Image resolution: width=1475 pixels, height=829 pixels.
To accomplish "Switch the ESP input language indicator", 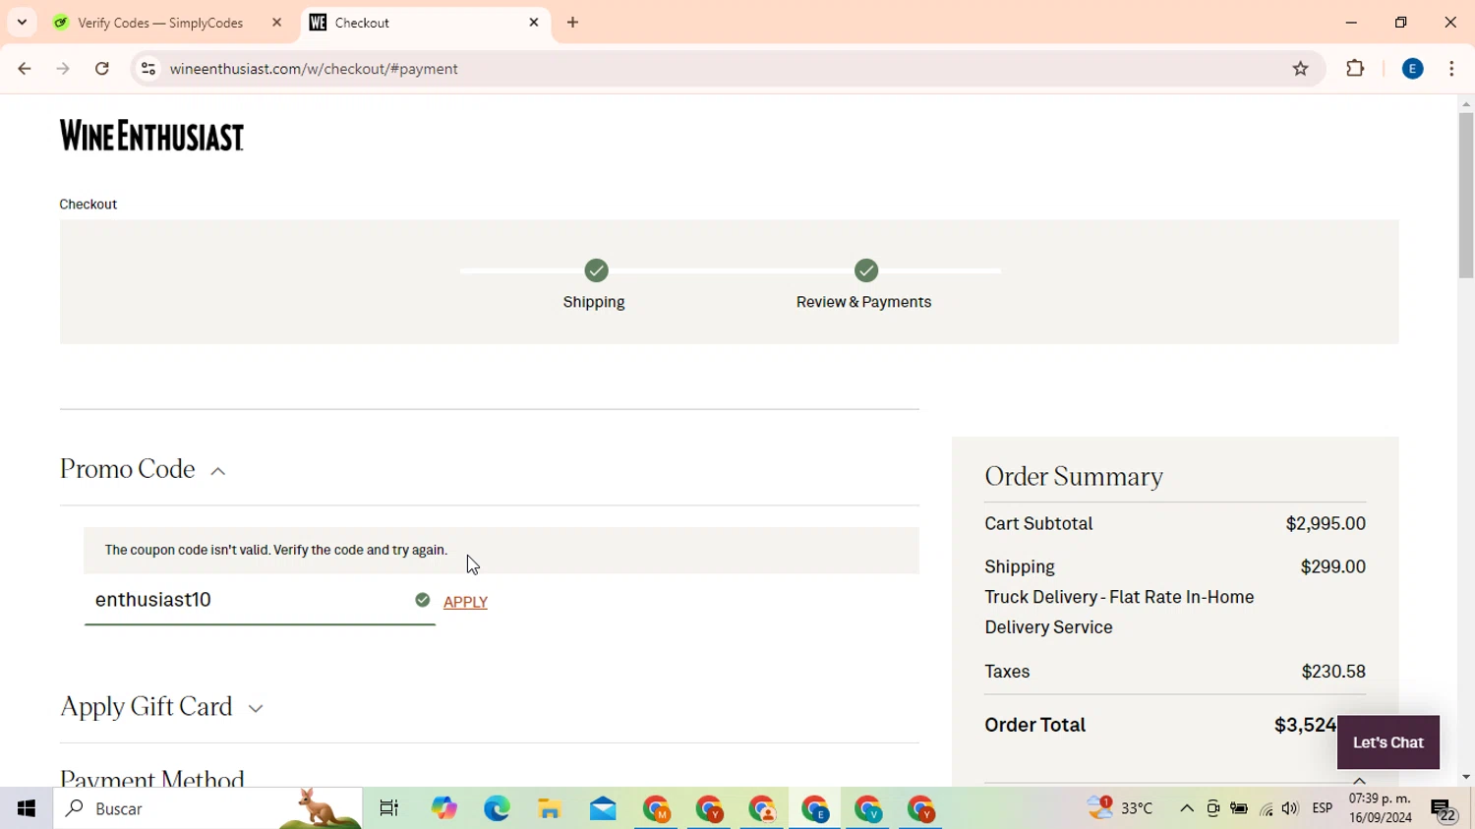I will click(1323, 808).
